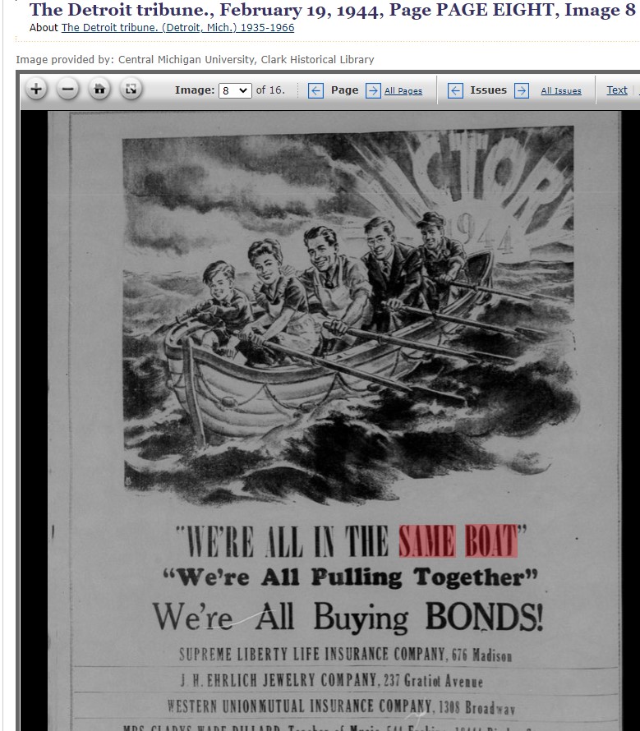Open the Image number dropdown
This screenshot has width=640, height=731.
235,90
